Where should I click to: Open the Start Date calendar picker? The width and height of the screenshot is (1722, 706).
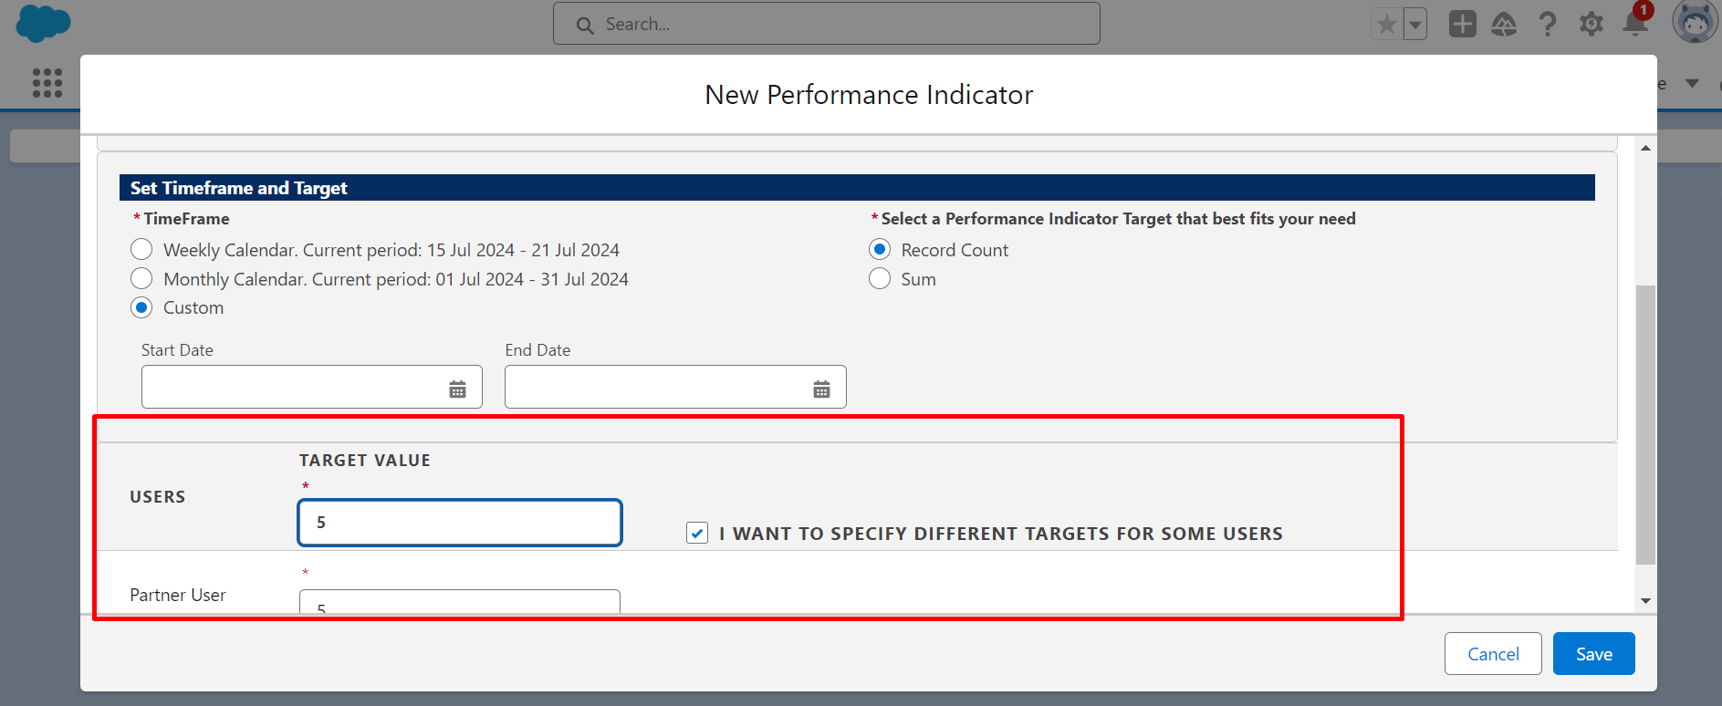pos(457,389)
